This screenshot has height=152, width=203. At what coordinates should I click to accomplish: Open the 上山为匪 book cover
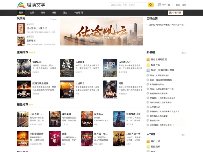point(23,119)
